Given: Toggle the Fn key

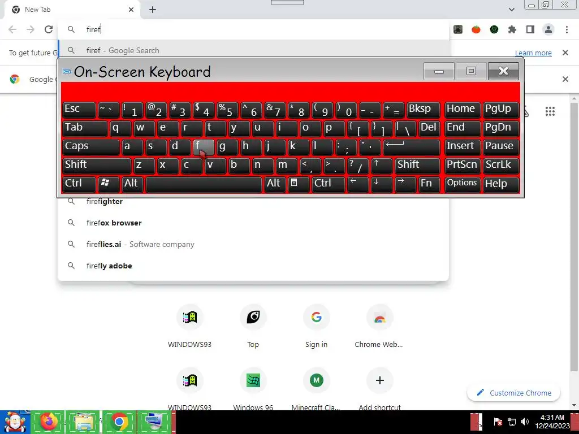Looking at the screenshot, I should pyautogui.click(x=430, y=184).
